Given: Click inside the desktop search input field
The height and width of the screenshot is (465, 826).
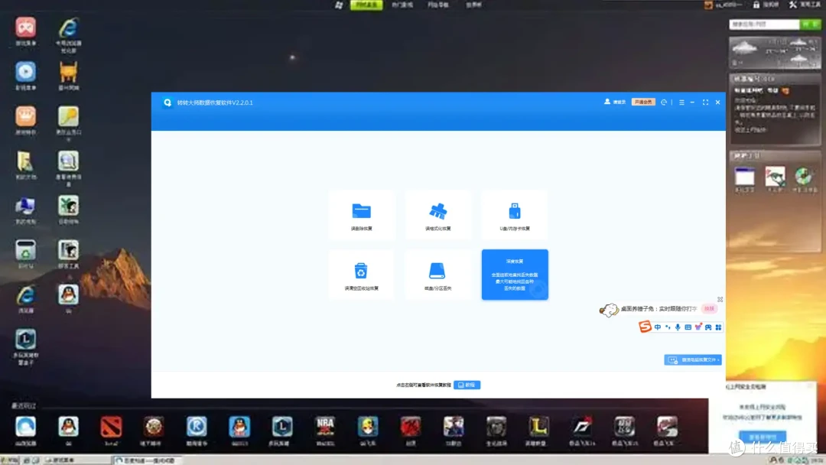Looking at the screenshot, I should [764, 24].
